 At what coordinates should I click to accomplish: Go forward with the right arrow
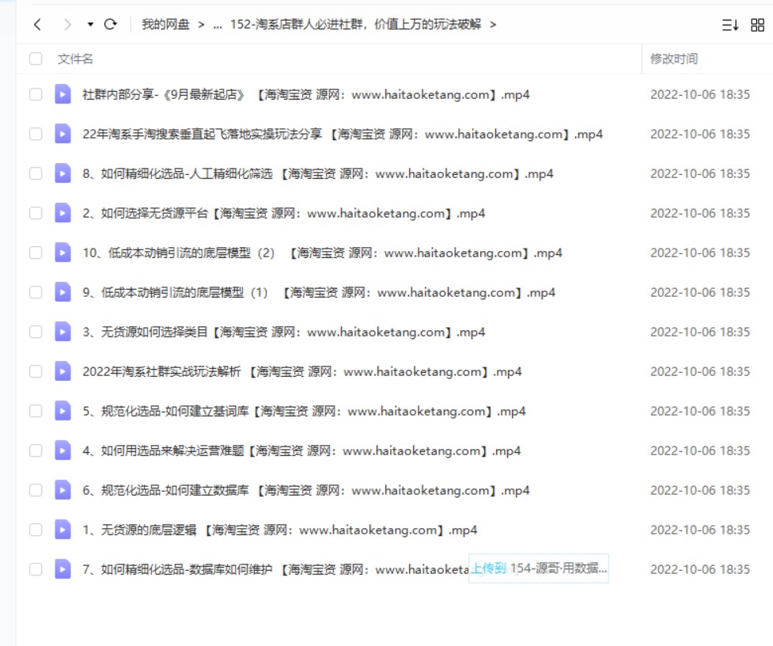[67, 25]
